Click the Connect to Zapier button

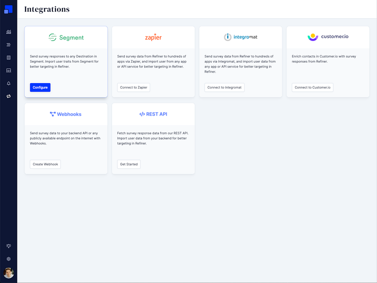(134, 87)
